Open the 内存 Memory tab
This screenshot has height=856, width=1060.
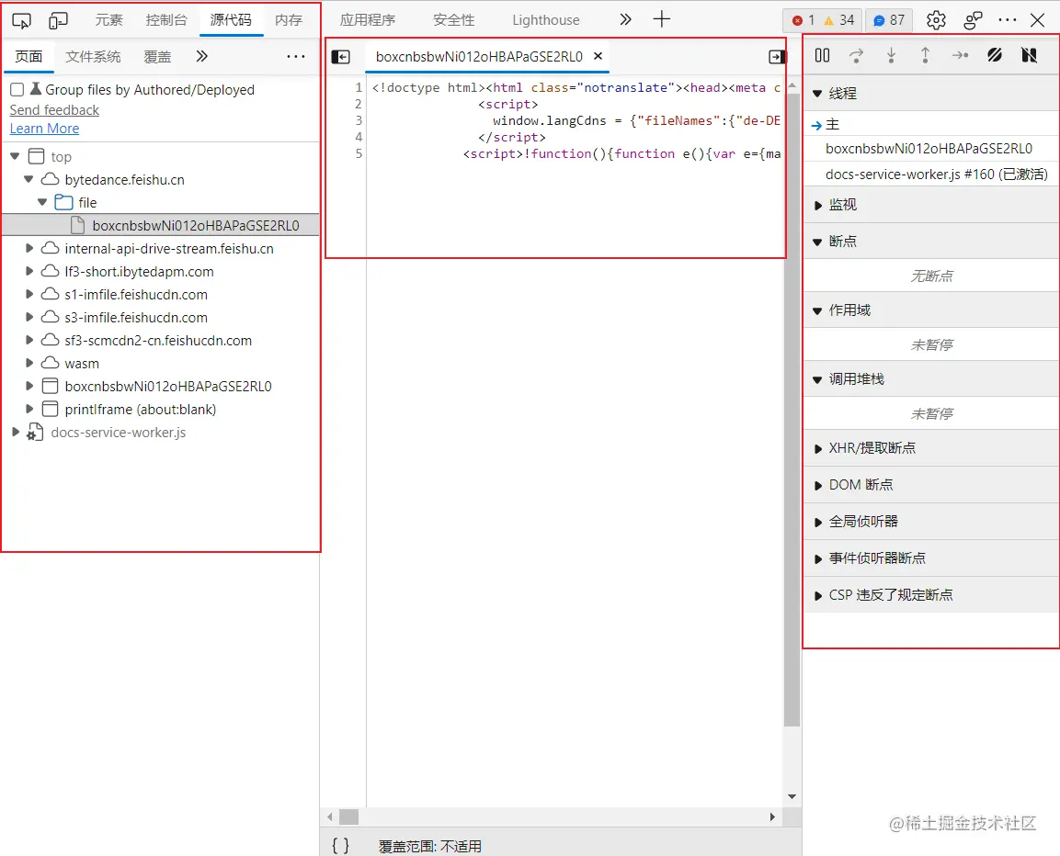pos(289,20)
